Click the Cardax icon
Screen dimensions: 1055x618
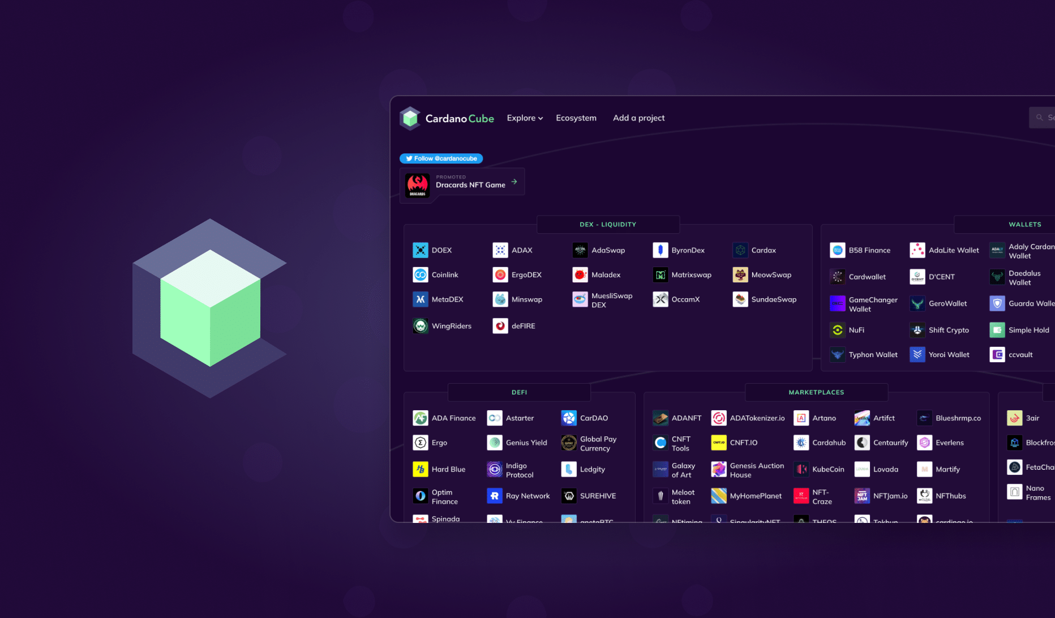pyautogui.click(x=740, y=250)
